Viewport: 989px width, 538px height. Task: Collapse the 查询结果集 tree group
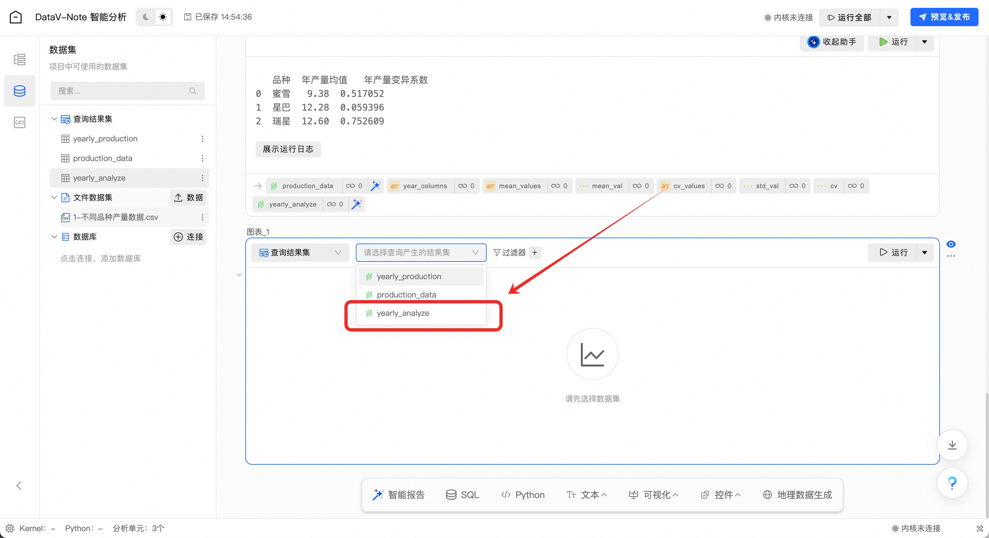(54, 119)
